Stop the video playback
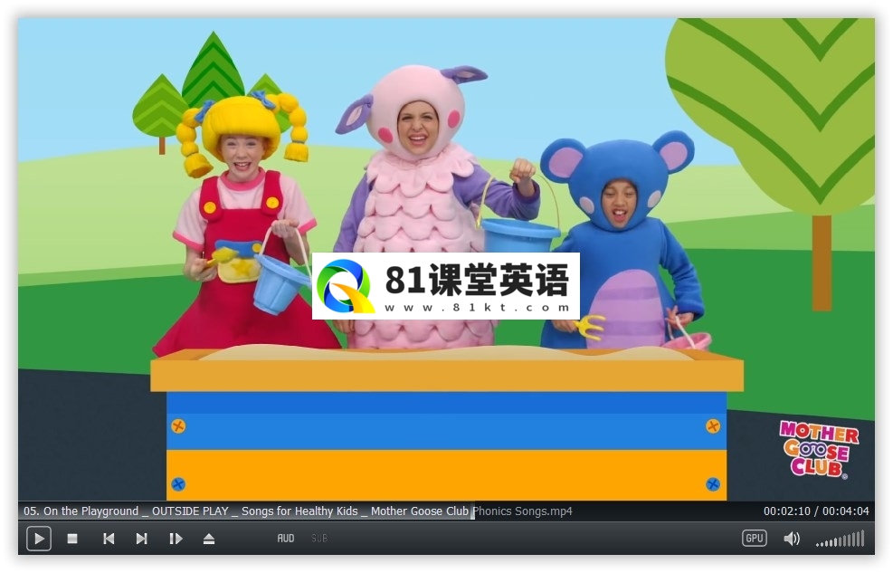Screen dimensions: 893x573 pyautogui.click(x=72, y=539)
